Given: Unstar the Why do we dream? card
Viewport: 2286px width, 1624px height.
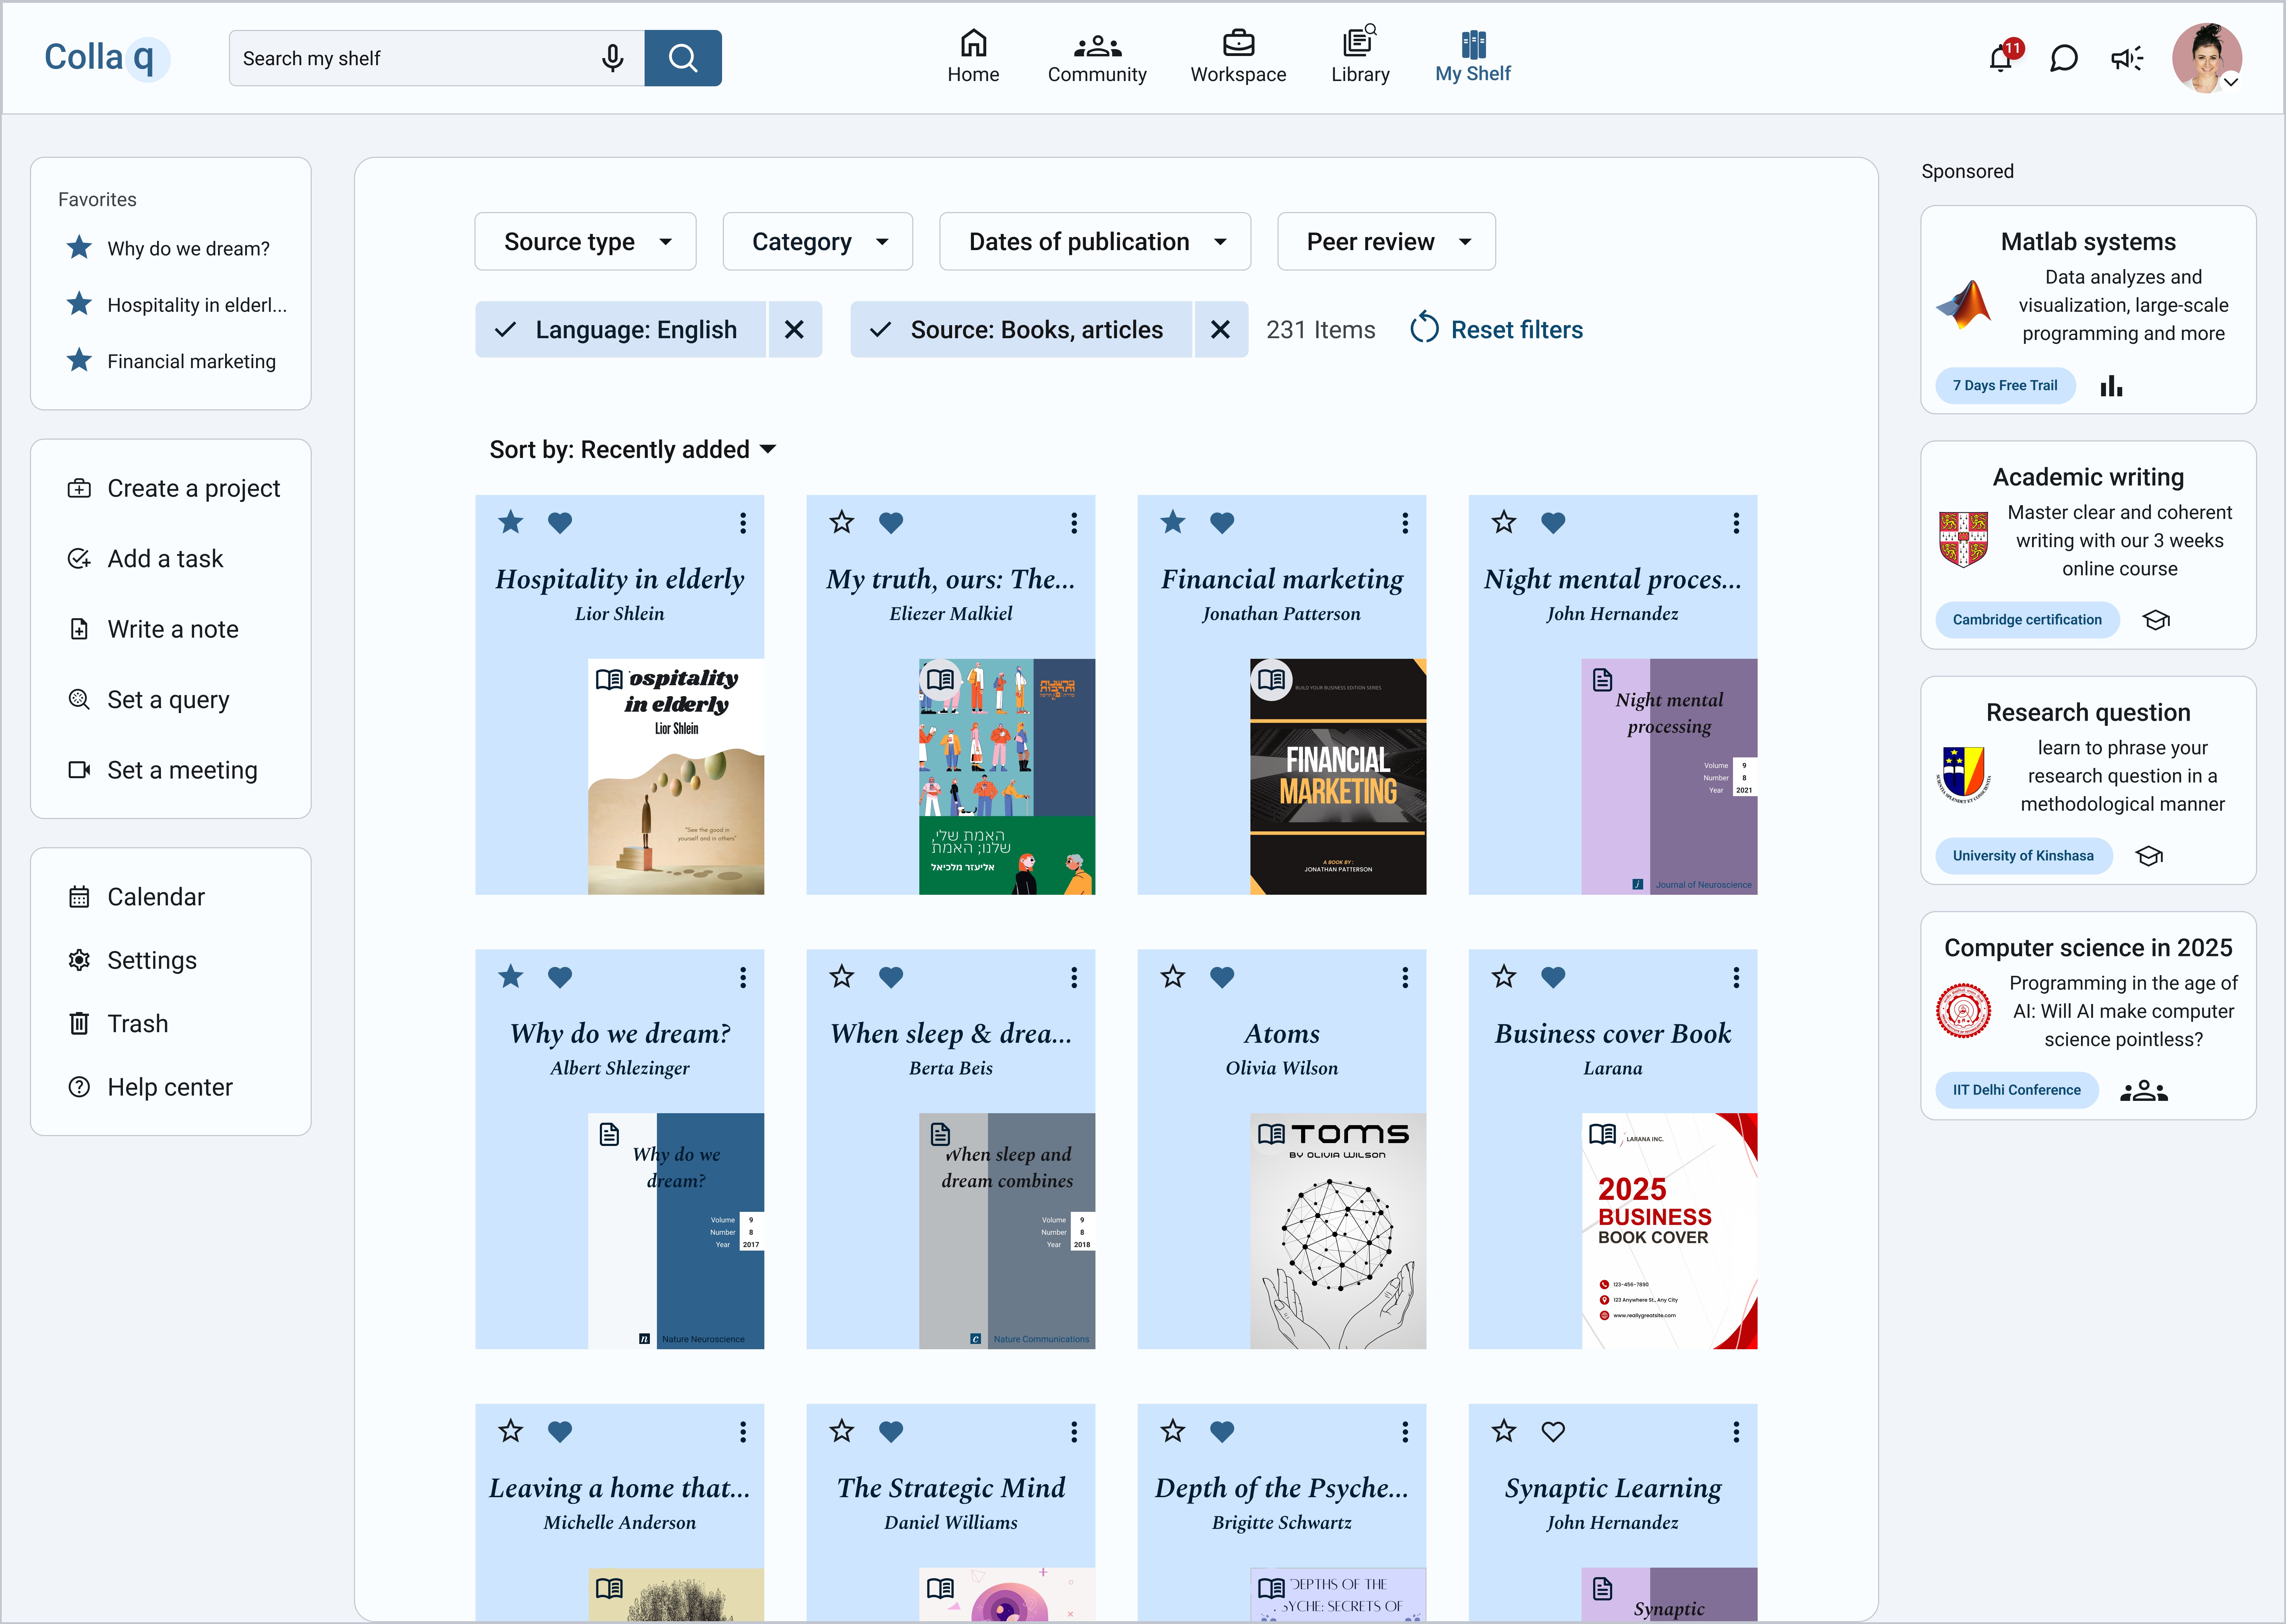Looking at the screenshot, I should (x=511, y=976).
